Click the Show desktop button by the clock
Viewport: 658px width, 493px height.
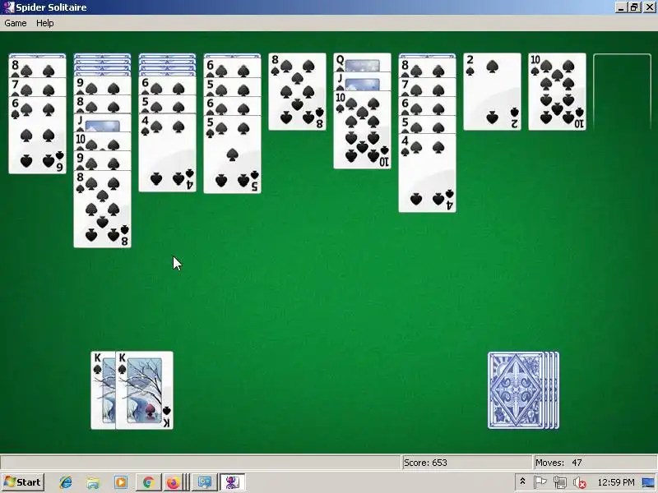(x=648, y=482)
